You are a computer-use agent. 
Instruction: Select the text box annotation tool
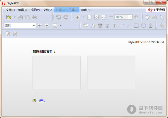93,26
